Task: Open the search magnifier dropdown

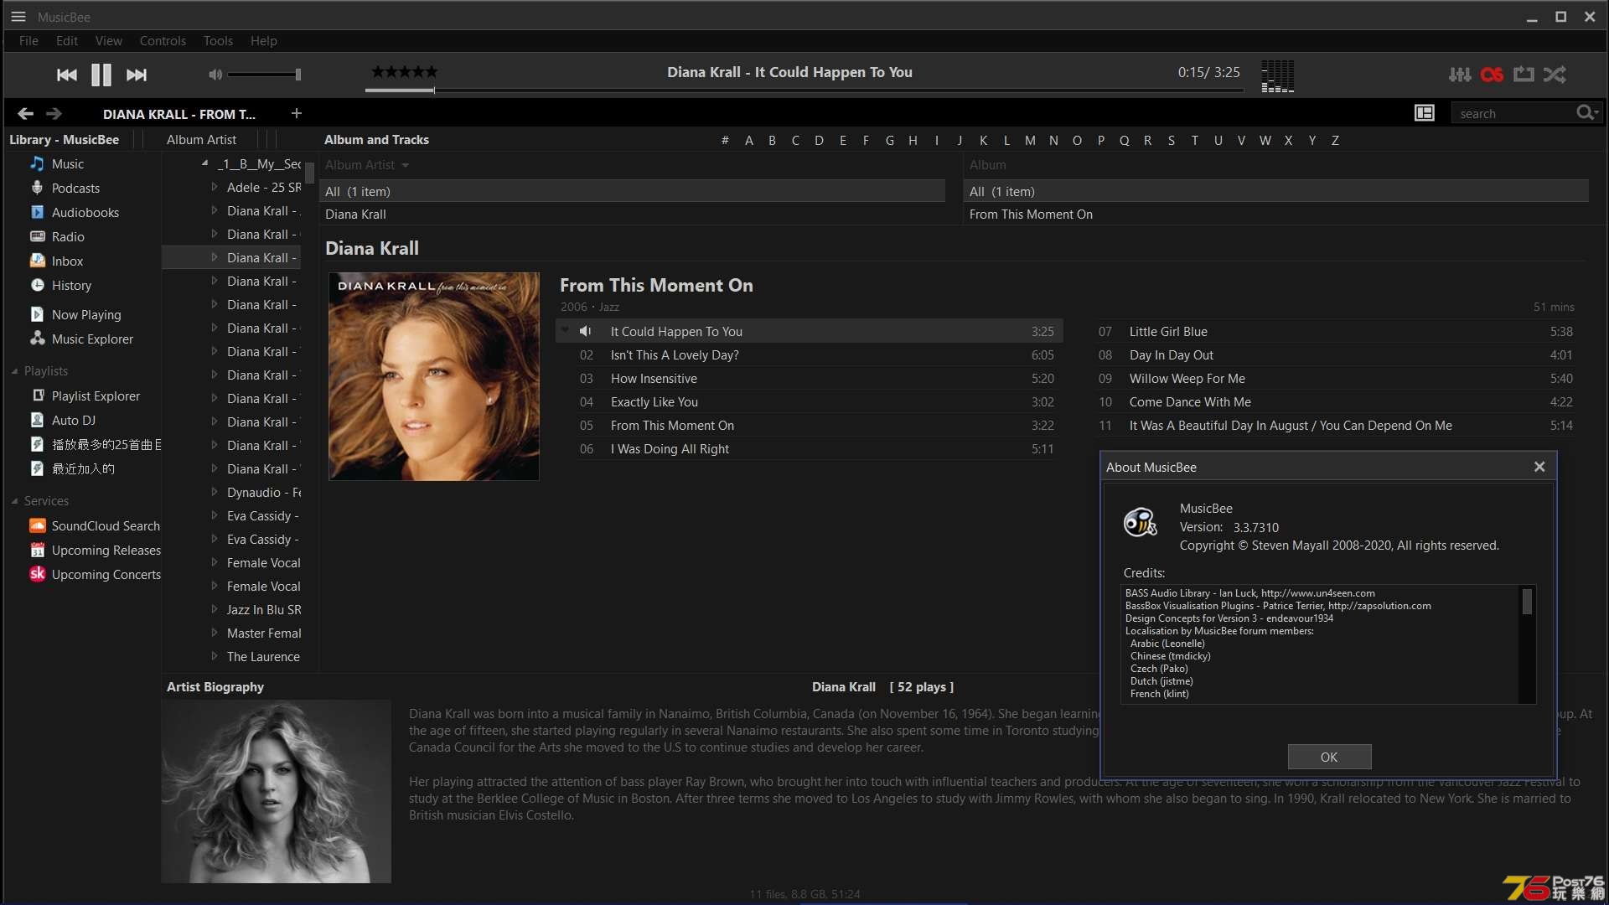Action: [1587, 113]
